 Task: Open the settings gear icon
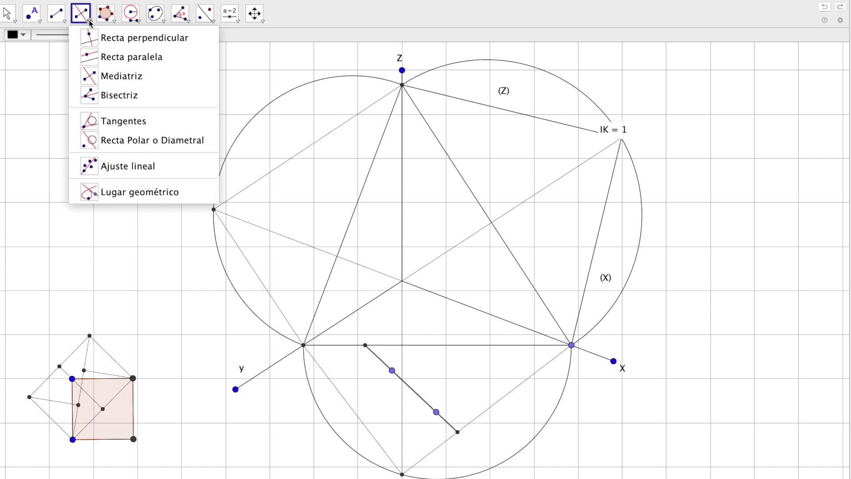tap(840, 20)
